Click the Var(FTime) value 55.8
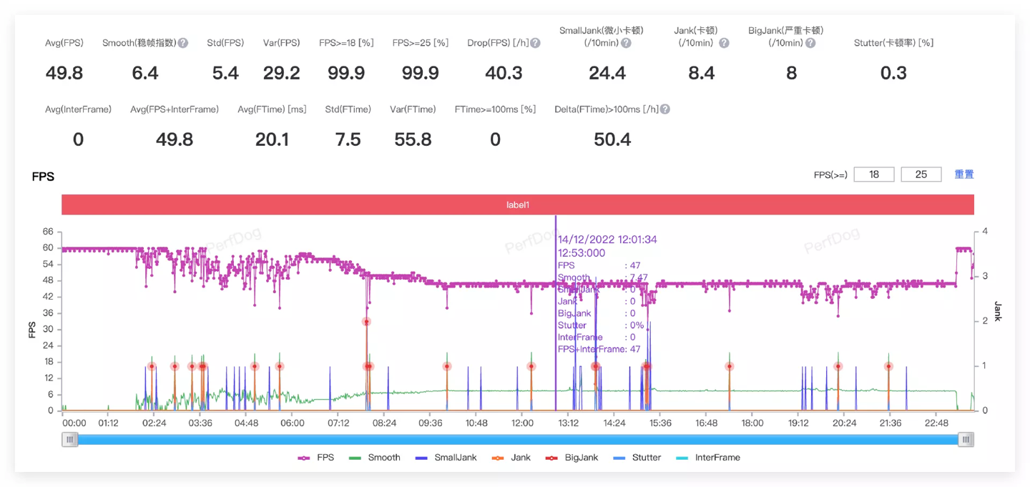 coord(413,139)
